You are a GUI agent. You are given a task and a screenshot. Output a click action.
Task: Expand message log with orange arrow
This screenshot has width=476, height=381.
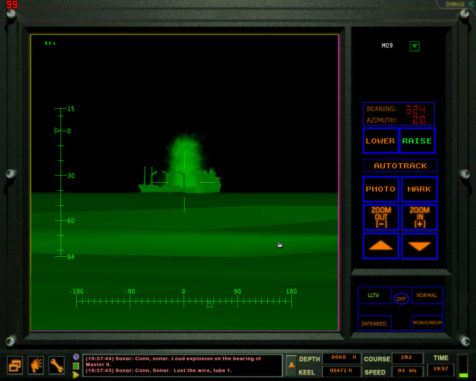[x=291, y=365]
